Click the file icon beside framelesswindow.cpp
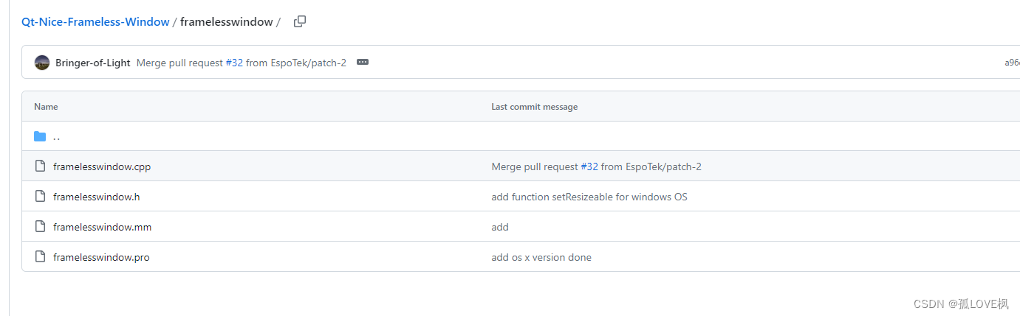1020x316 pixels. tap(40, 166)
